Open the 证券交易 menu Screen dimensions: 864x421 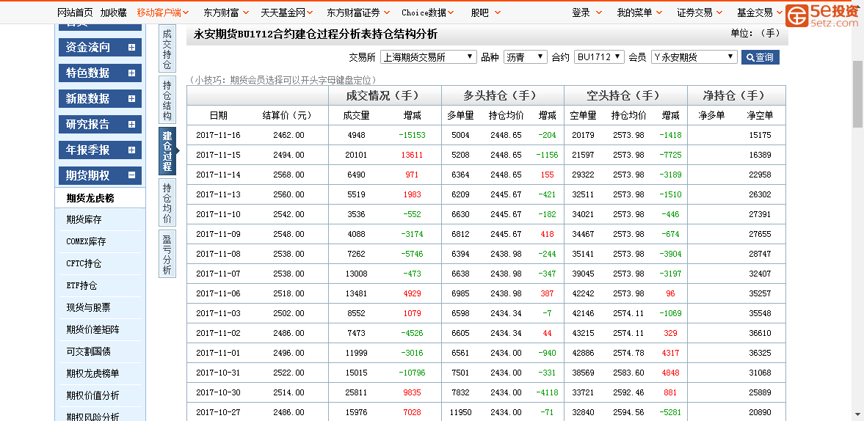tap(700, 12)
